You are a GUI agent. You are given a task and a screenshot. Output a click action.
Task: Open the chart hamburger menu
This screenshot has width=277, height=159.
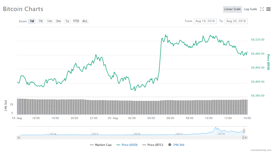pos(268,9)
